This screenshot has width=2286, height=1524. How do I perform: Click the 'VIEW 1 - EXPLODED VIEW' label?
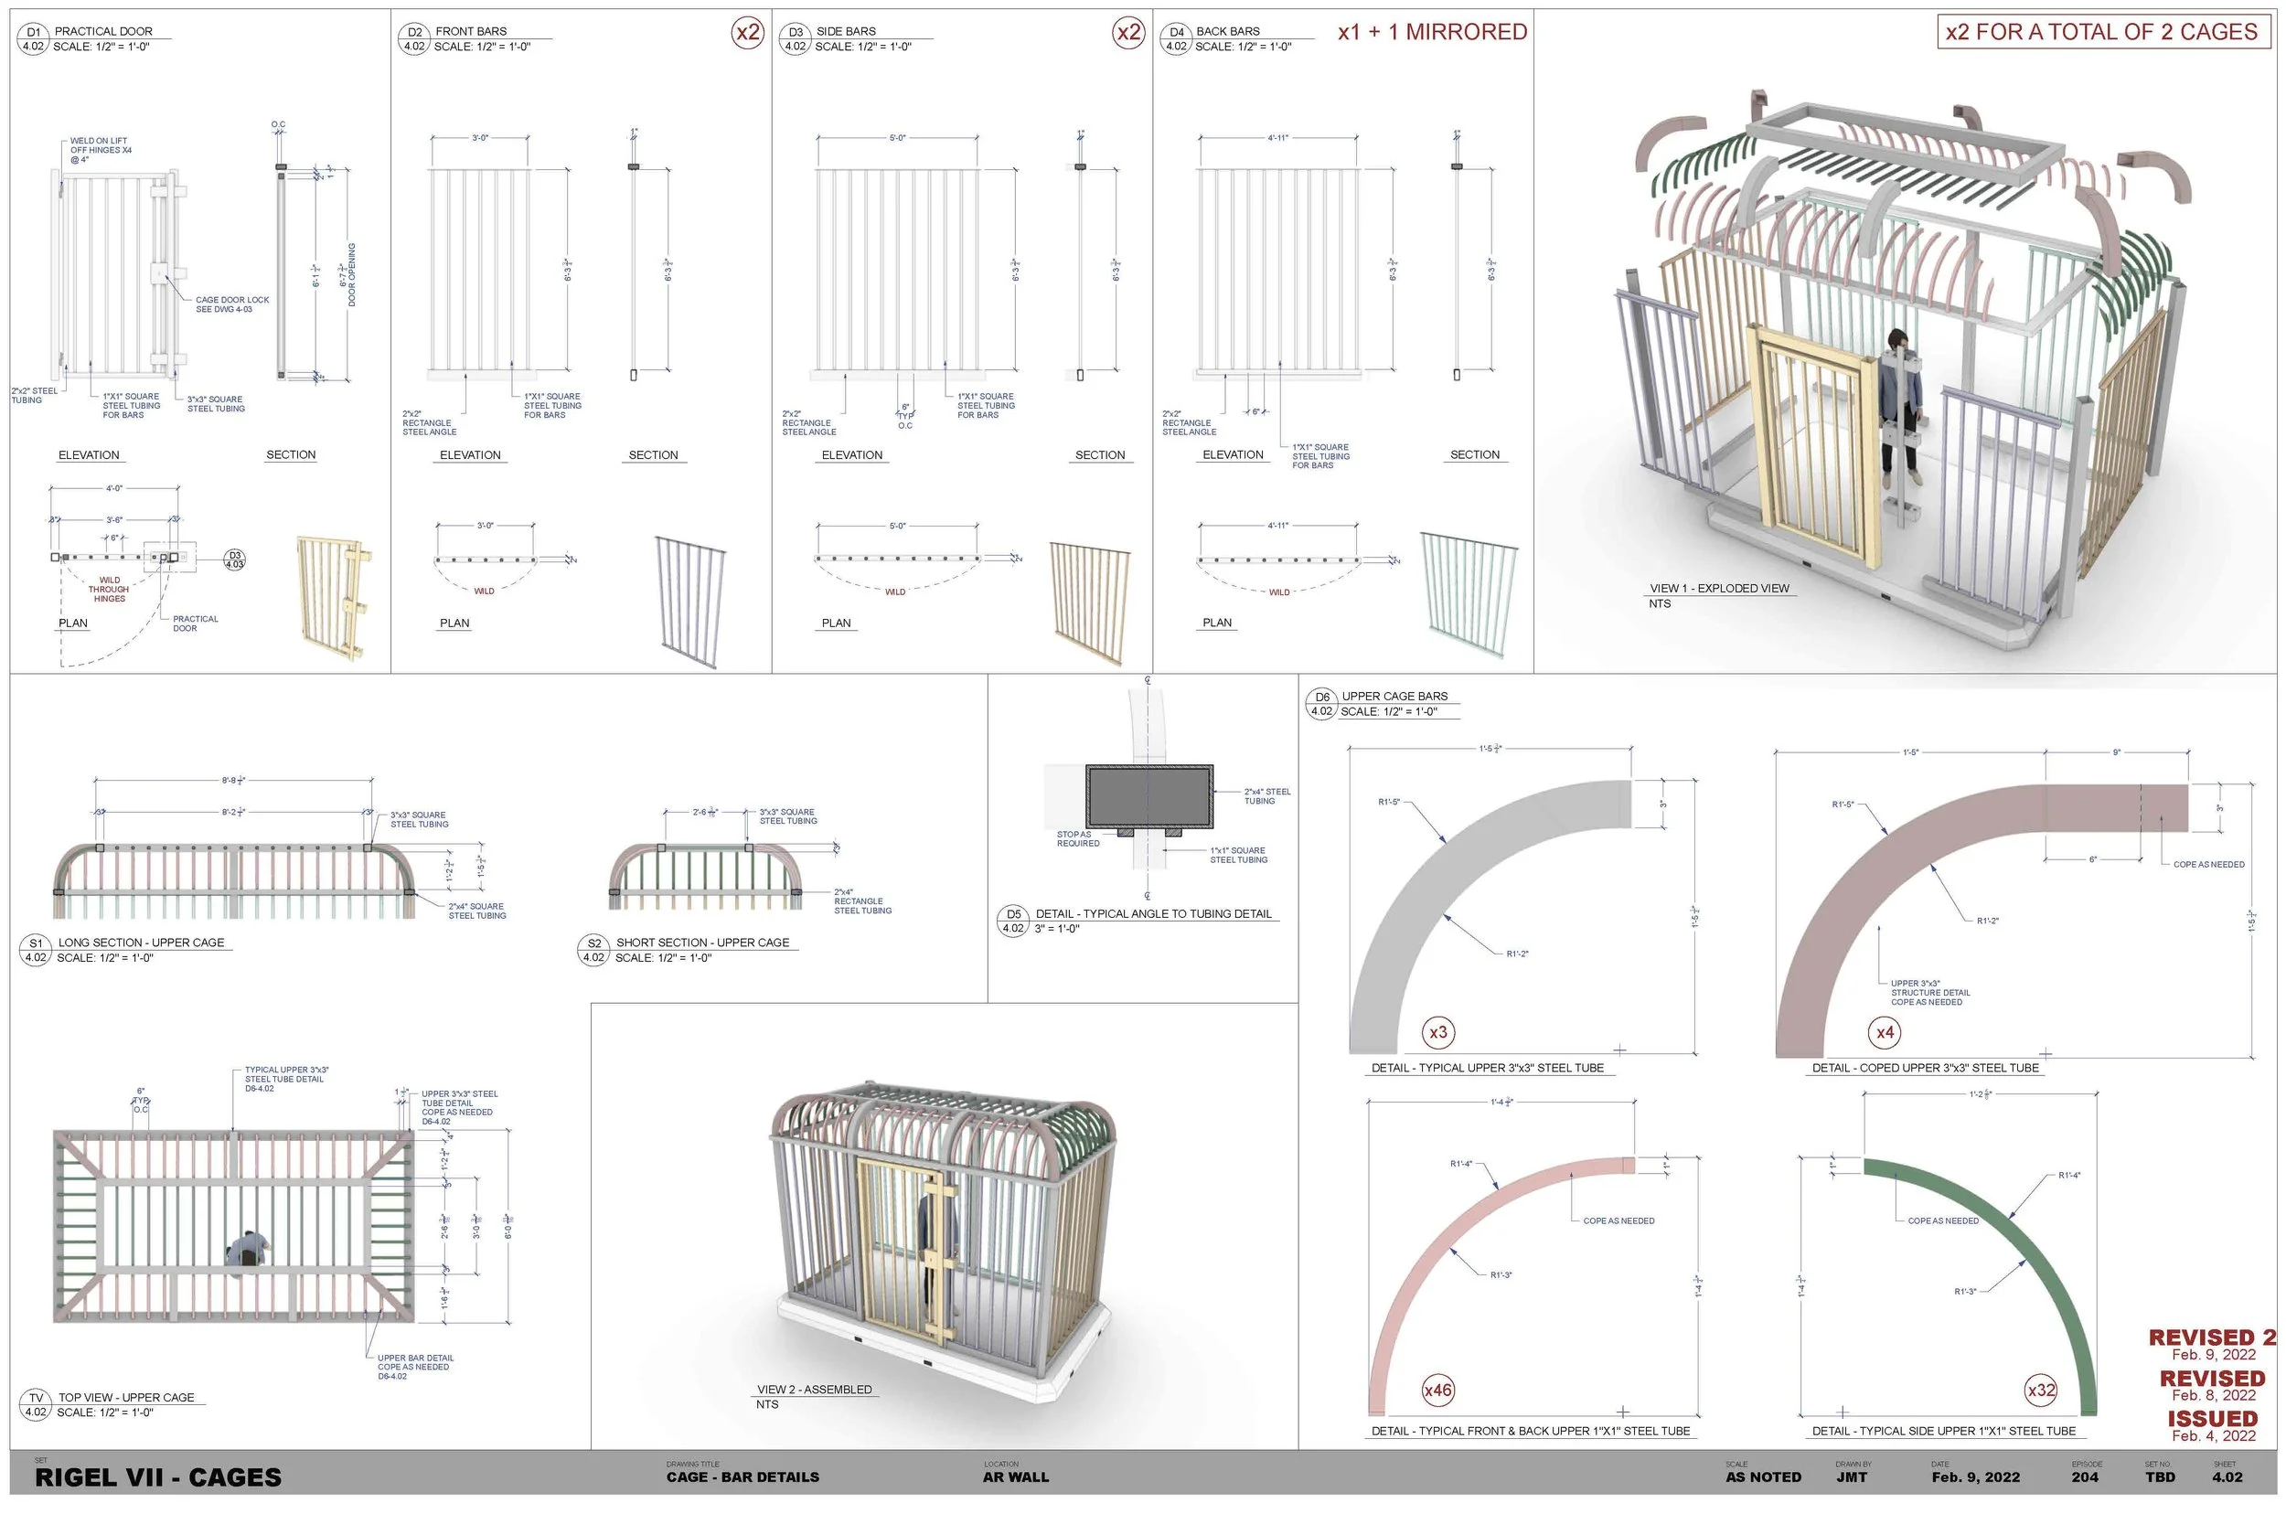[x=1718, y=588]
